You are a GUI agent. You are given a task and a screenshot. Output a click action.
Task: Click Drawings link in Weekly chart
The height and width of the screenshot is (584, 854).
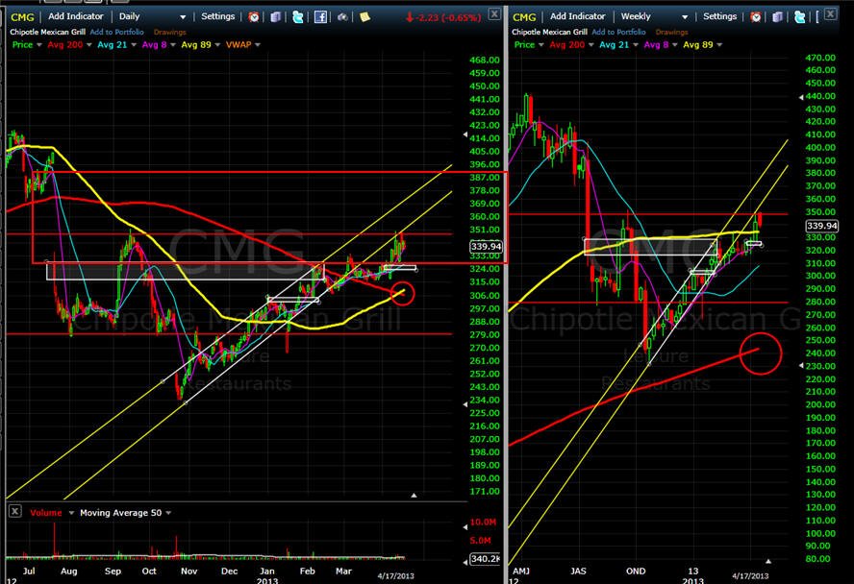tap(671, 32)
